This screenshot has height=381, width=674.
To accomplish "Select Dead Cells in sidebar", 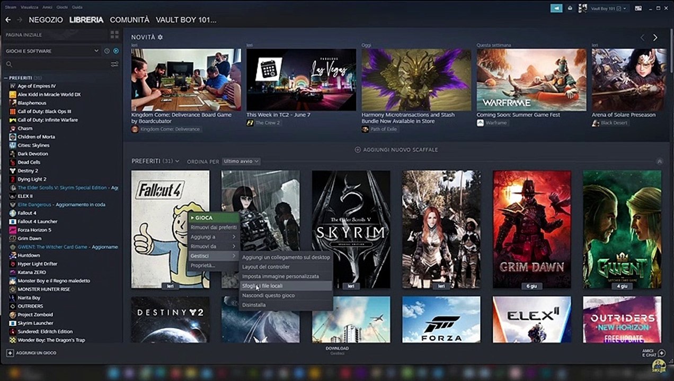I will point(29,162).
